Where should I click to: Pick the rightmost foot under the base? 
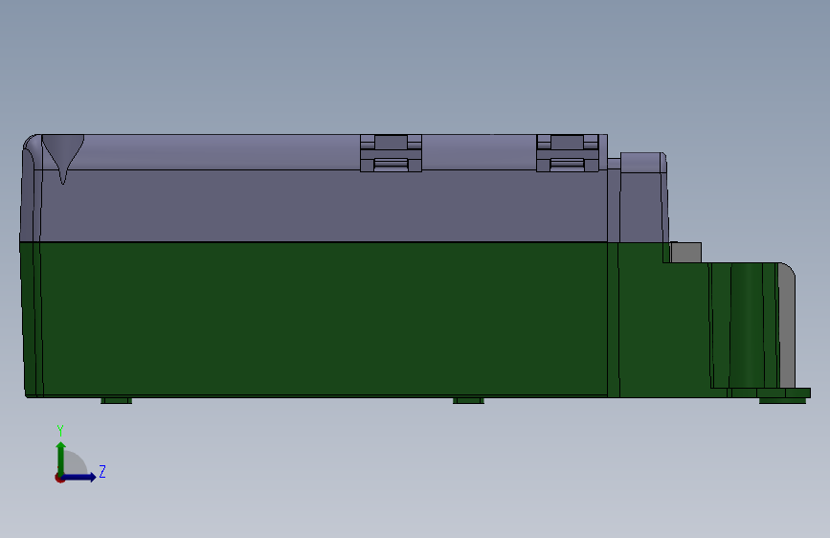(782, 400)
